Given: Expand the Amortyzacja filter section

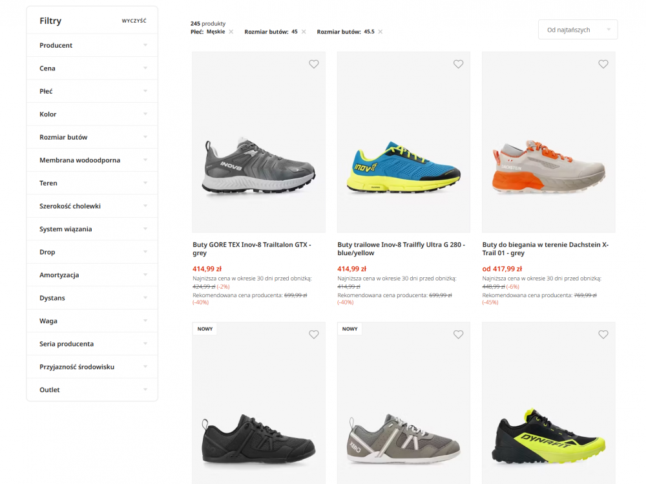Looking at the screenshot, I should (x=92, y=275).
